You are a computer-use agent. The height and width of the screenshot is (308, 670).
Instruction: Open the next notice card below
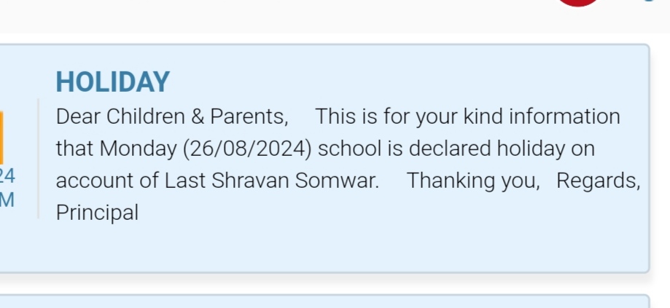[324, 301]
